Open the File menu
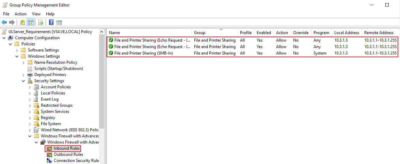The height and width of the screenshot is (164, 400). click(6, 14)
